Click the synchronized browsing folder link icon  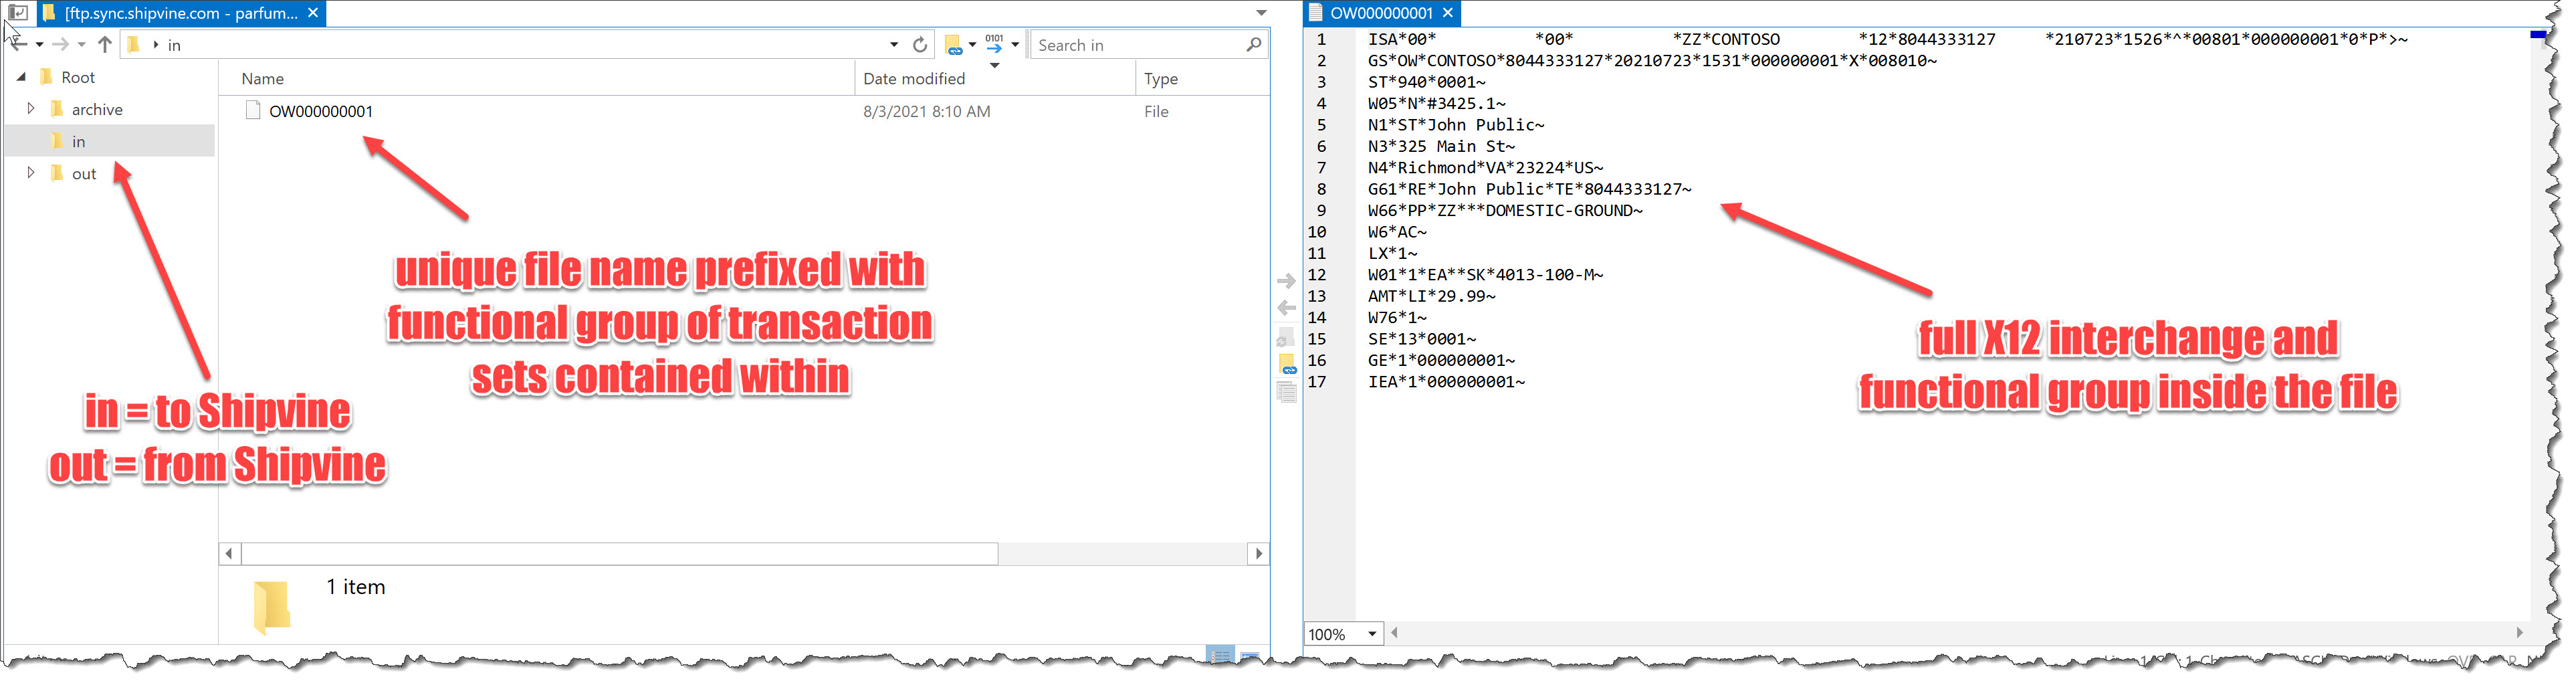tap(953, 45)
